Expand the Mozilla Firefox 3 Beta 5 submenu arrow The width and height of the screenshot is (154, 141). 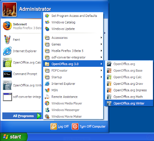click(x=101, y=51)
